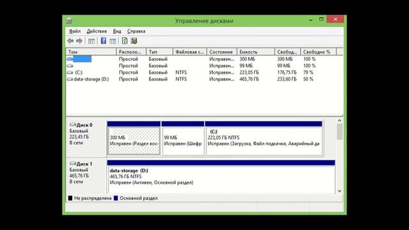Click the 233,60 ГБ free space cell
Viewport: 409px width, 230px height.
click(287, 79)
